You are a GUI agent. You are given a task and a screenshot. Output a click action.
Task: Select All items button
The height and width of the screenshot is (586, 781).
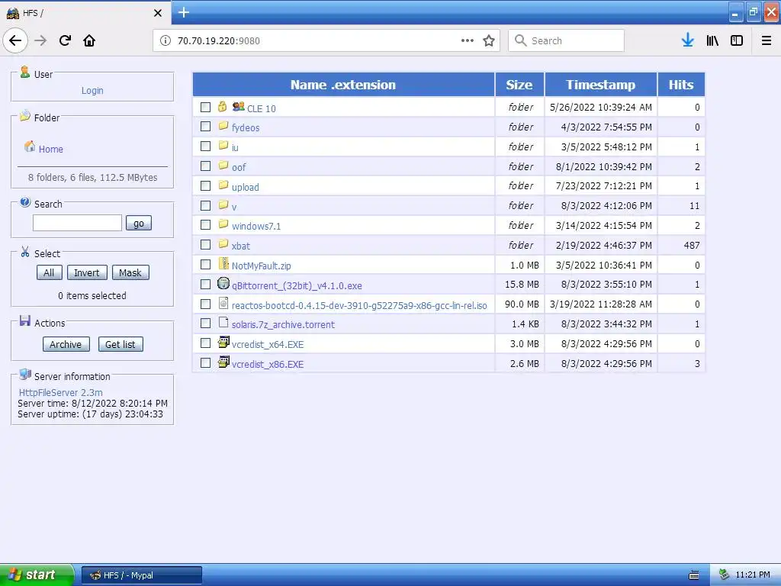click(49, 272)
